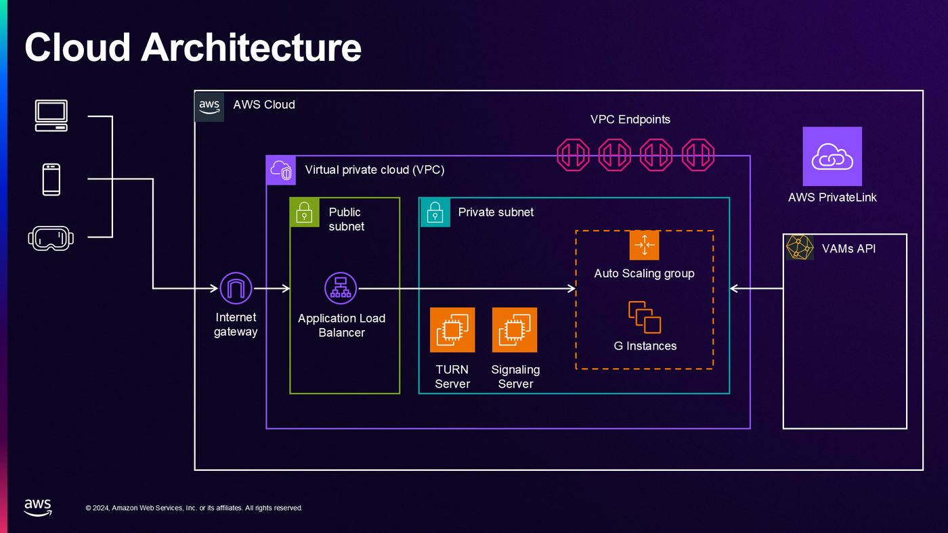The image size is (948, 533).
Task: Click the VAMs API network icon
Action: point(799,248)
